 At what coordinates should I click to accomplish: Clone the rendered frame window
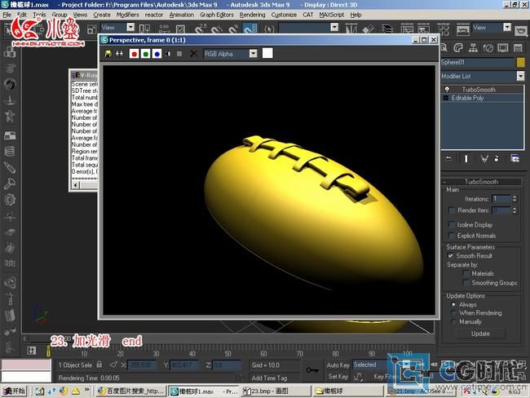pyautogui.click(x=119, y=54)
